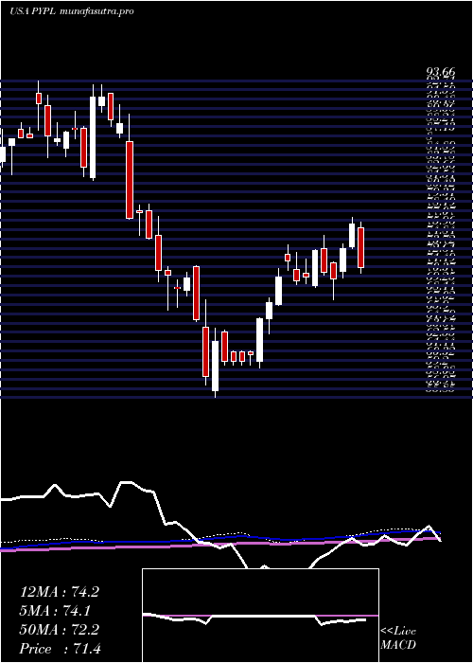Click the '50MA : 72.2' reading
The width and height of the screenshot is (473, 663).
60,630
